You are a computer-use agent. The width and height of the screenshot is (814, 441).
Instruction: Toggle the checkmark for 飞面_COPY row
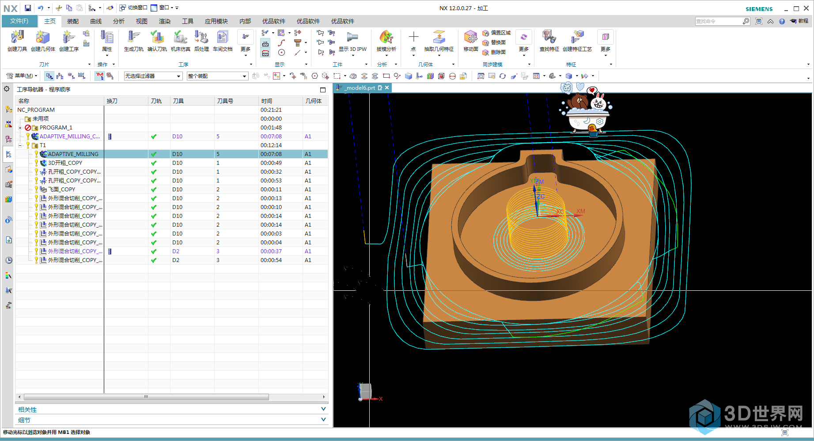coord(154,190)
